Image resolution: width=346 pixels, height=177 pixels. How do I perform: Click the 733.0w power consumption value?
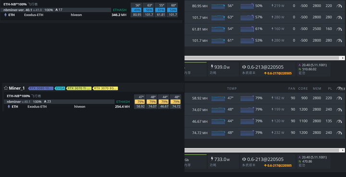click(x=222, y=159)
